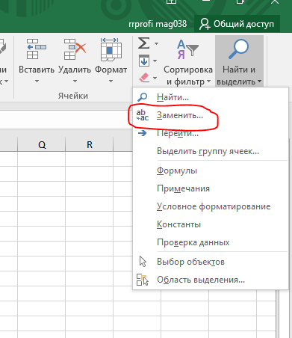Select Примечания in the menu
The image size is (292, 338).
(x=211, y=188)
